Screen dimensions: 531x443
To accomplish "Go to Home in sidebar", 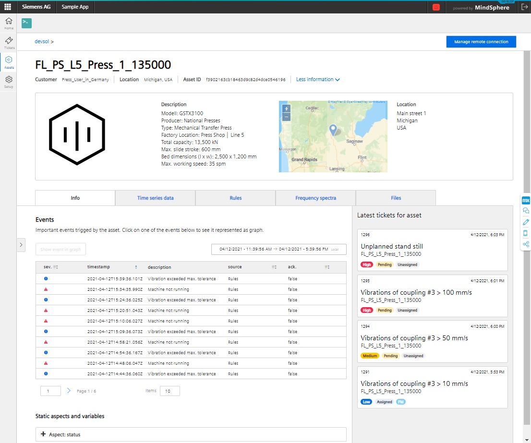I will click(9, 23).
